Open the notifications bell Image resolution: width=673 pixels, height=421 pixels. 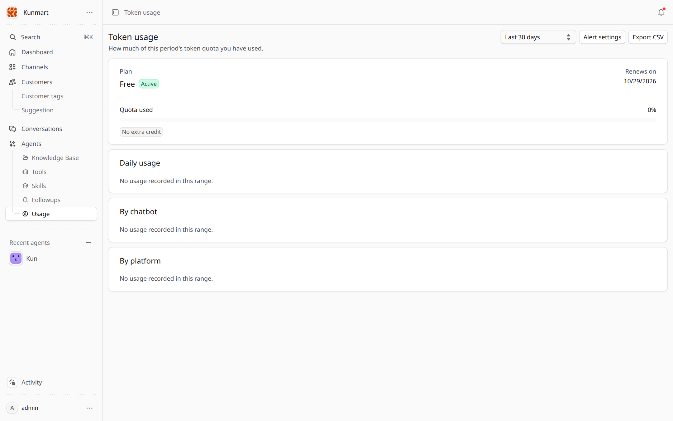(x=661, y=12)
